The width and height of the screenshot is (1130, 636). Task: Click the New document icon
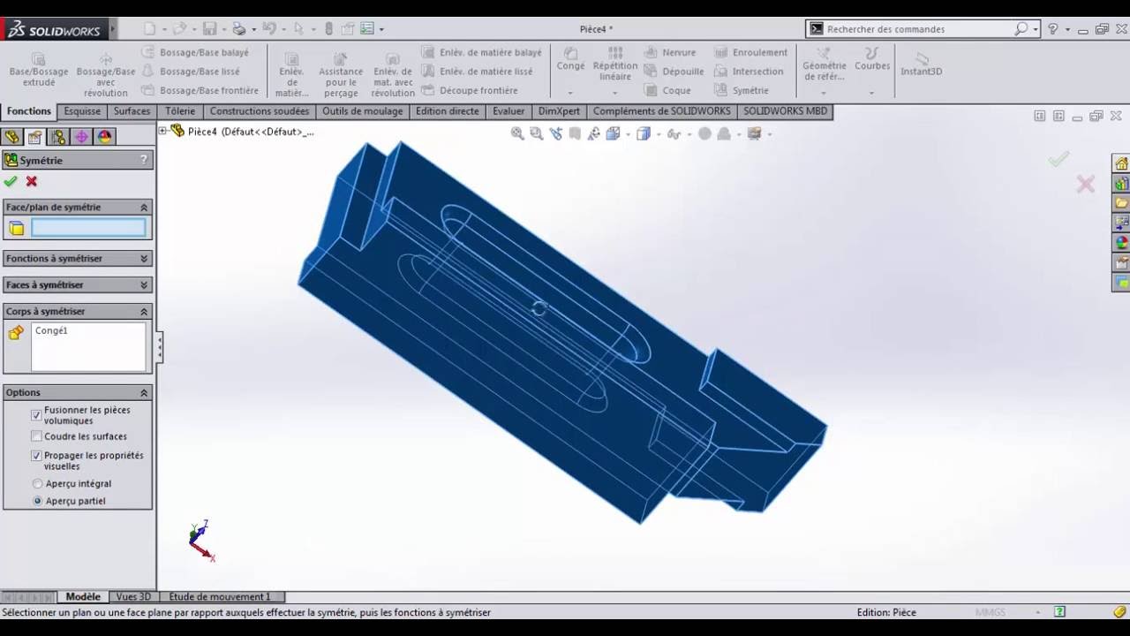click(149, 29)
